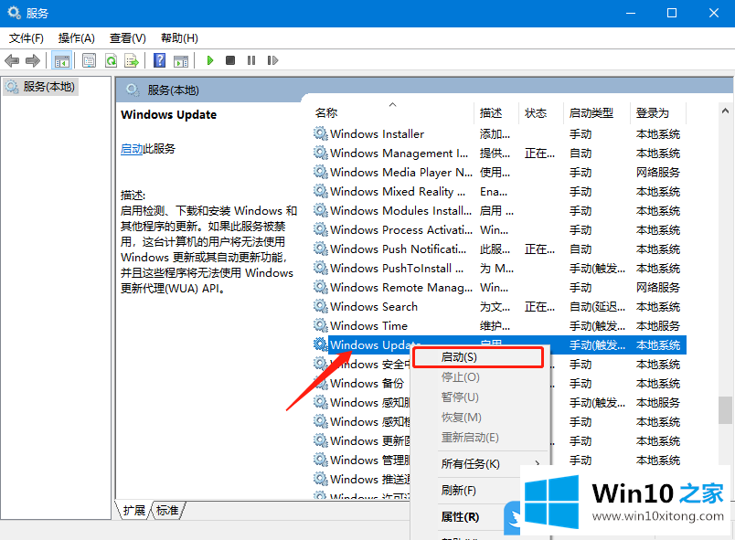
Task: Sort by the 启动类型 column header
Action: click(597, 113)
